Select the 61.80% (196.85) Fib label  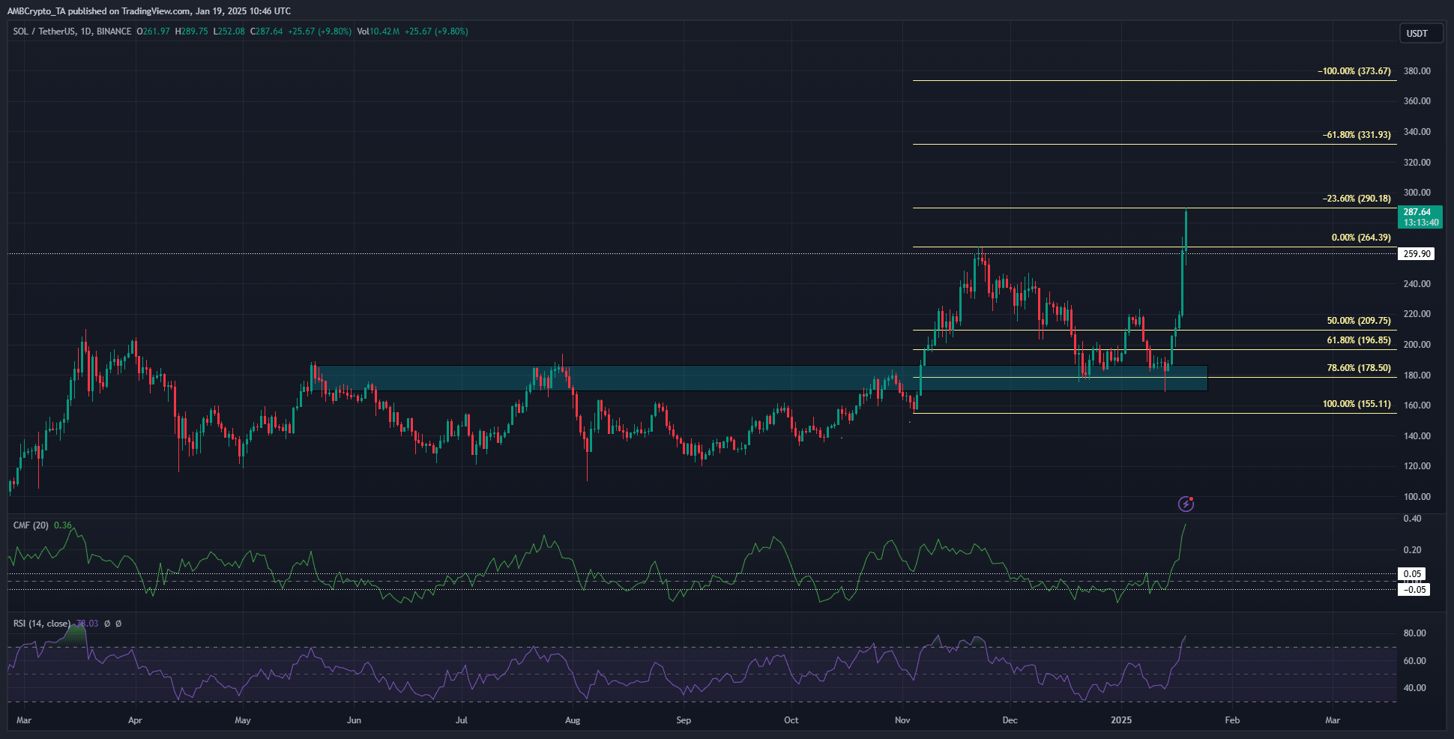pos(1359,340)
